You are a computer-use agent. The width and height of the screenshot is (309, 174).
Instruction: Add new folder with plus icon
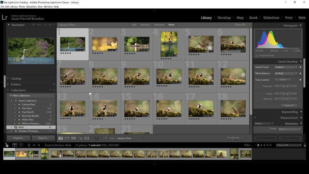[54, 84]
